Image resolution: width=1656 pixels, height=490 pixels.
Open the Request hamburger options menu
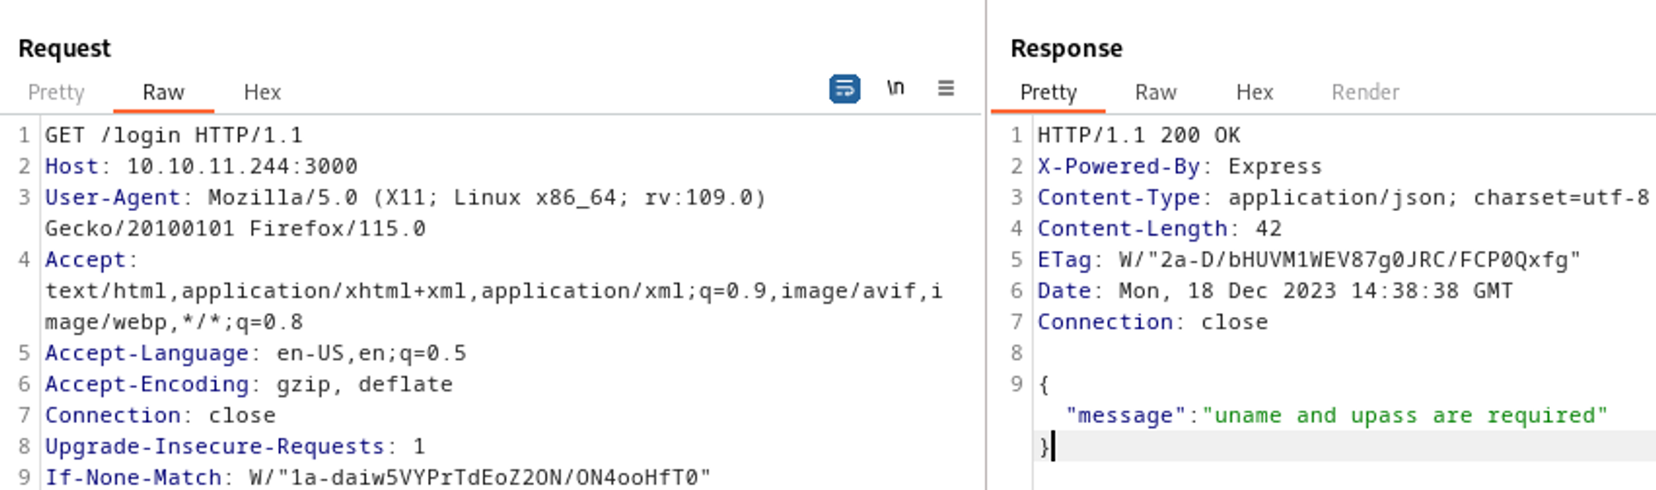point(946,89)
